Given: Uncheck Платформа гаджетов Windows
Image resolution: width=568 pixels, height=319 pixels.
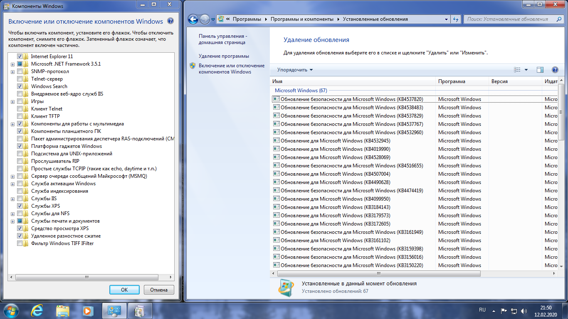Looking at the screenshot, I should [x=20, y=146].
